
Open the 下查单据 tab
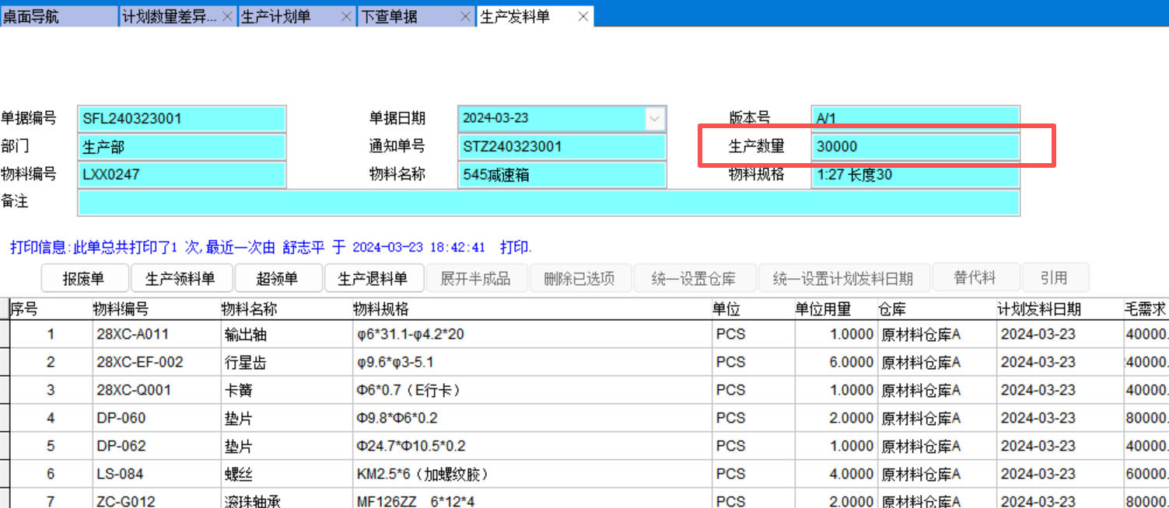point(404,16)
